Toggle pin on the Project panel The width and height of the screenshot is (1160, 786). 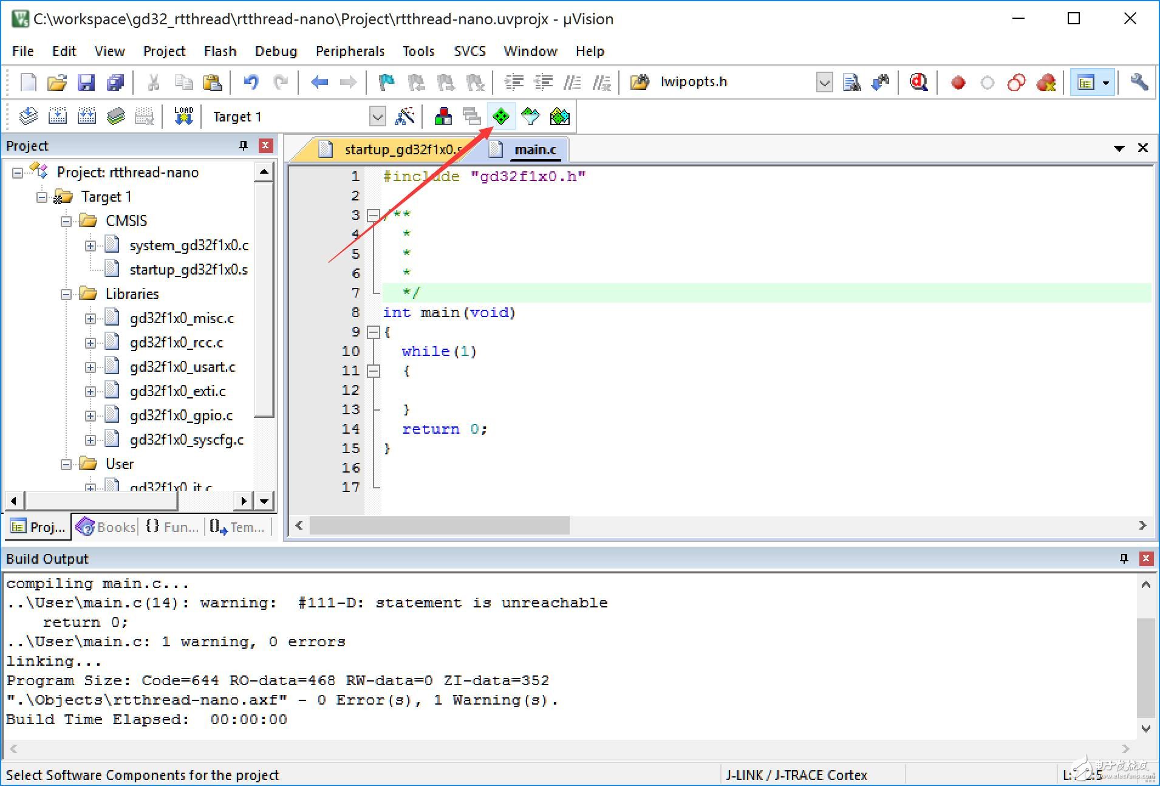(x=244, y=146)
